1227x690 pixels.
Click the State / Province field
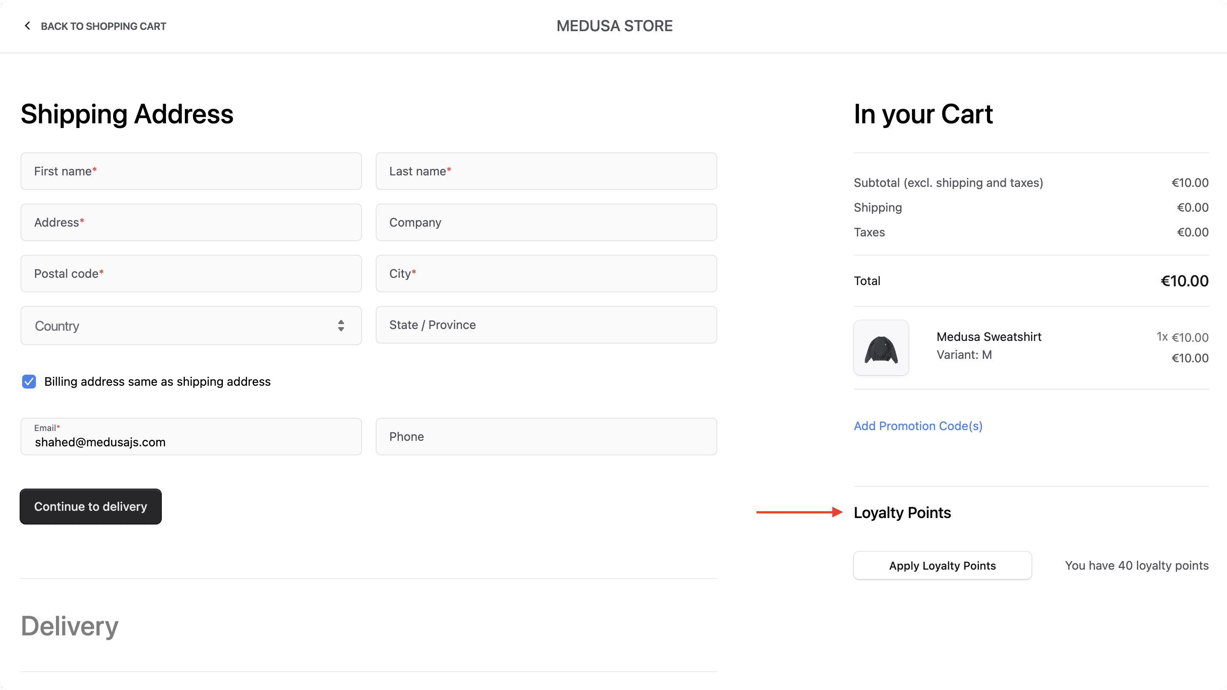[546, 325]
